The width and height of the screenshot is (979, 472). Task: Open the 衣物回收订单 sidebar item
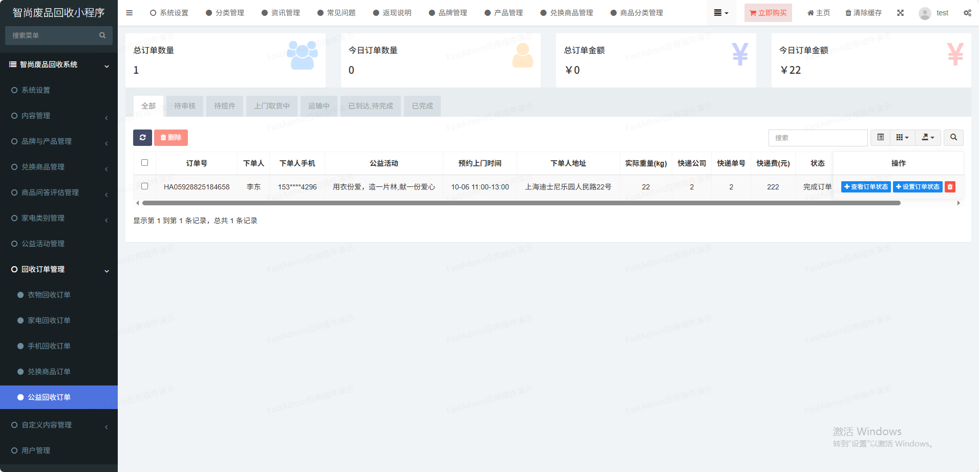click(x=49, y=295)
